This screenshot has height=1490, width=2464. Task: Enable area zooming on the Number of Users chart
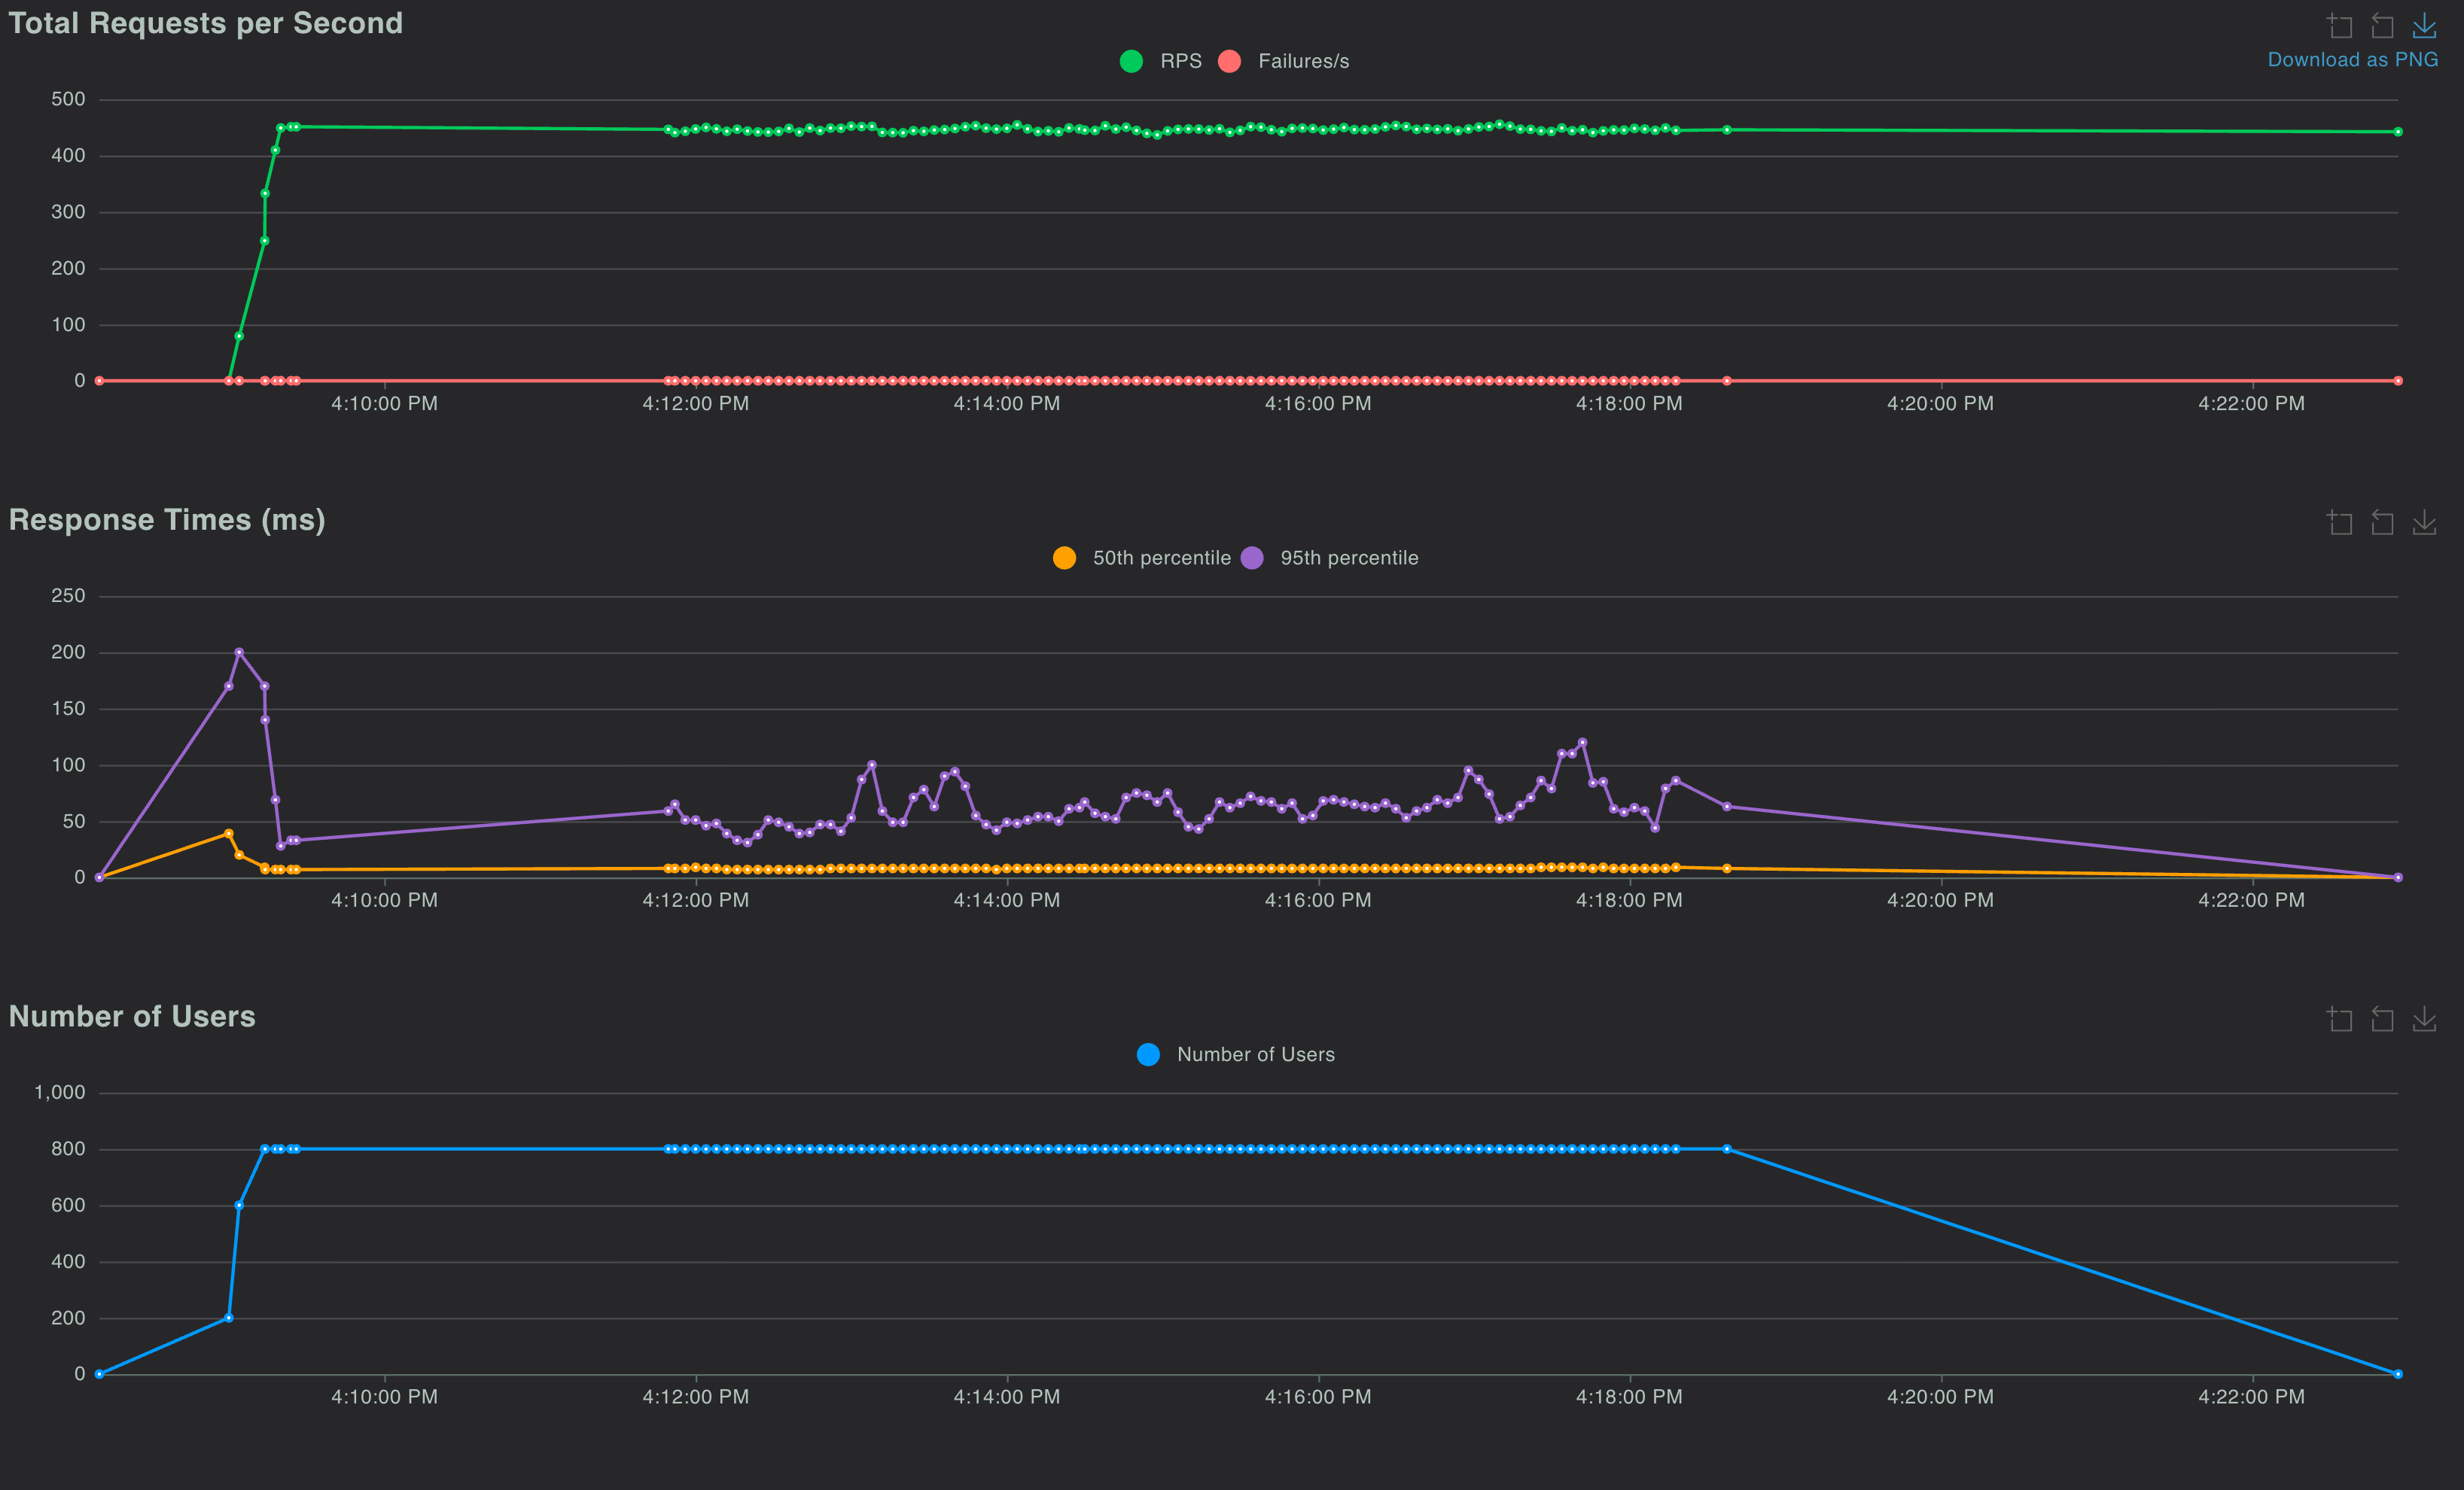pos(2340,1018)
